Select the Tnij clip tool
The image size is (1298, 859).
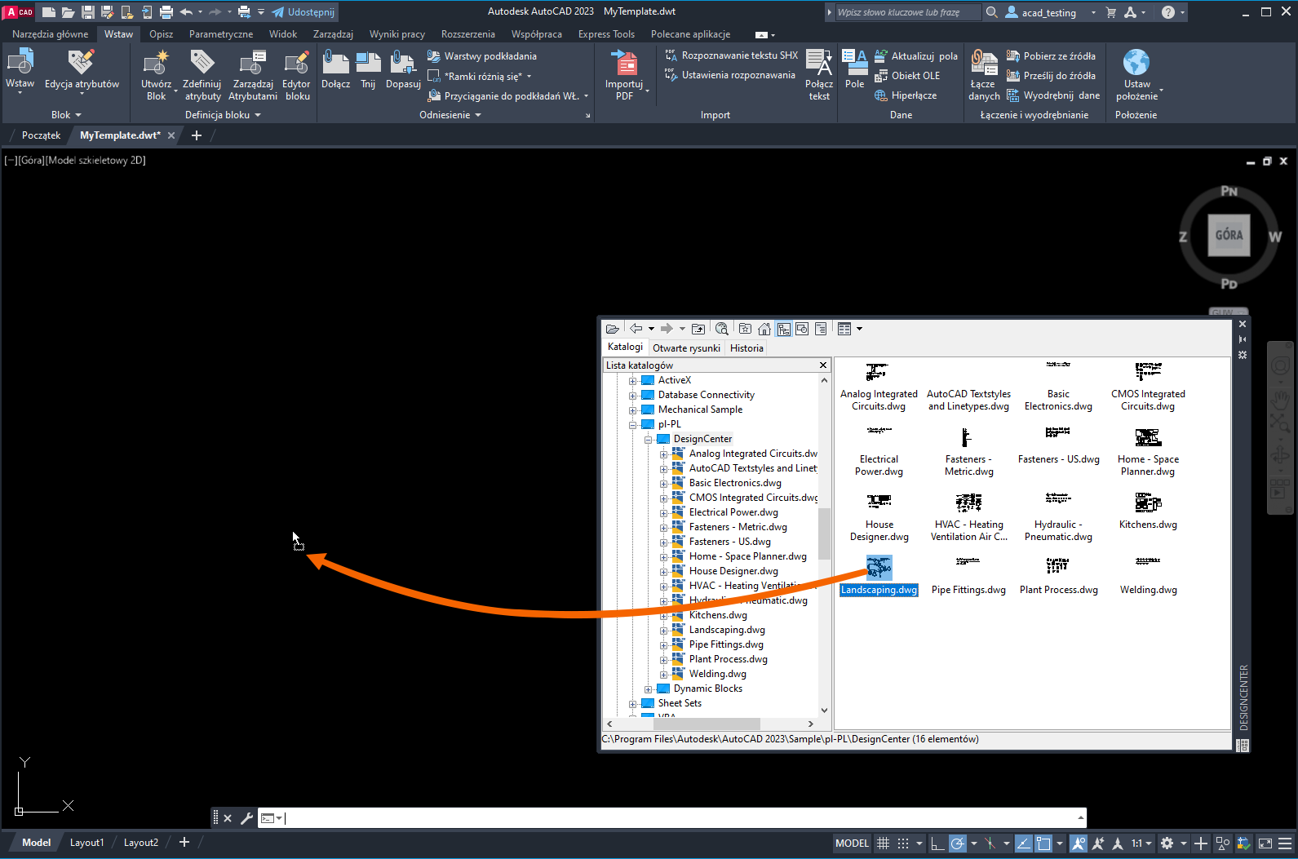pyautogui.click(x=368, y=70)
